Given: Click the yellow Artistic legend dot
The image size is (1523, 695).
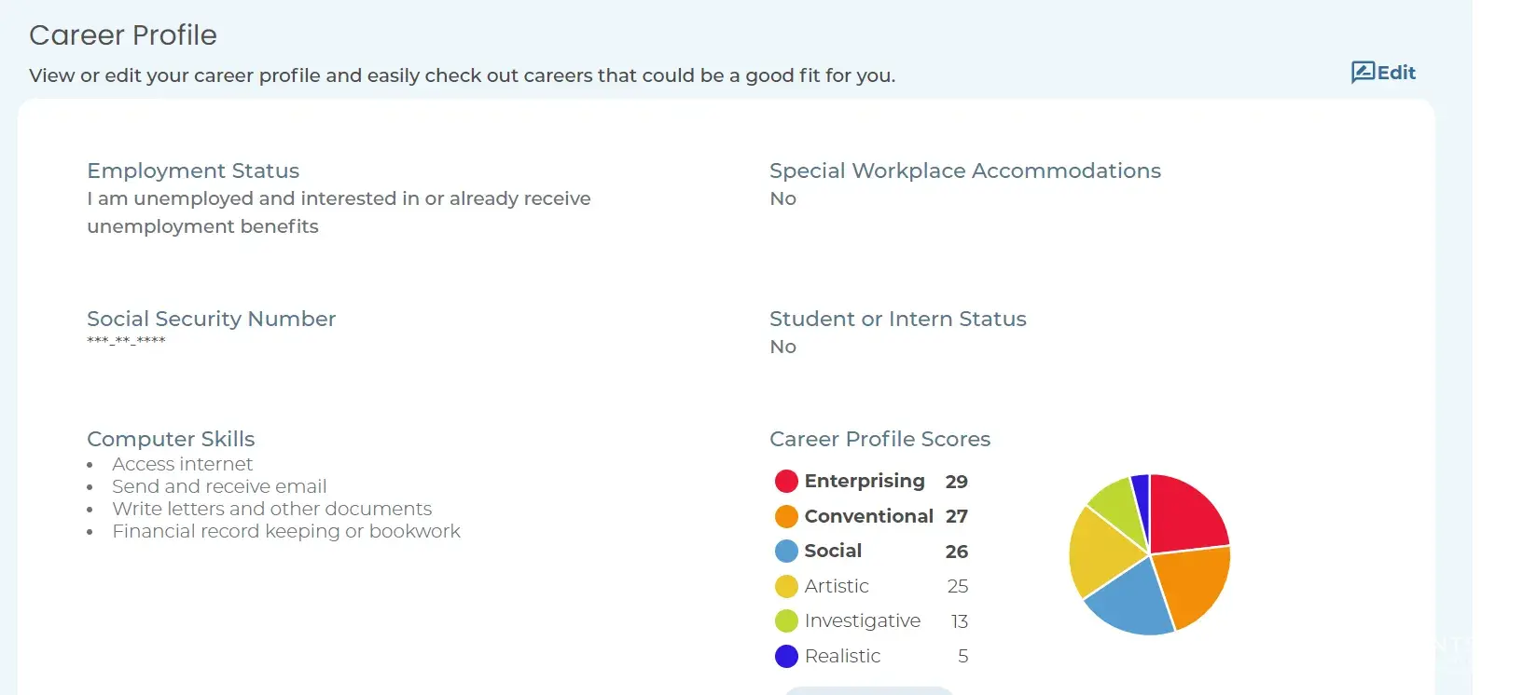Looking at the screenshot, I should (x=786, y=586).
